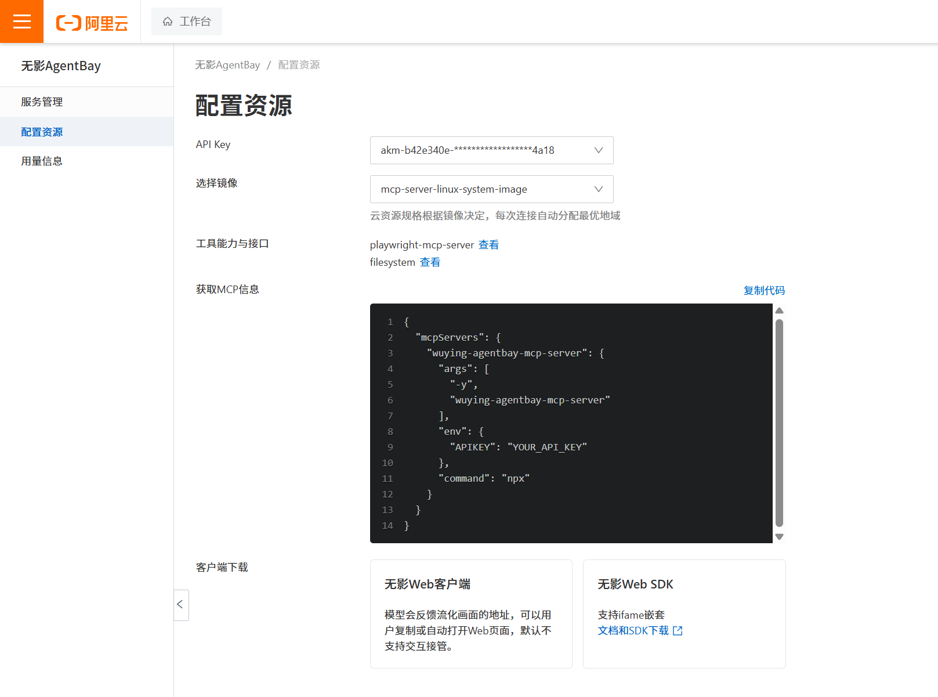
Task: Click the 配置资源 page heading
Action: point(244,106)
